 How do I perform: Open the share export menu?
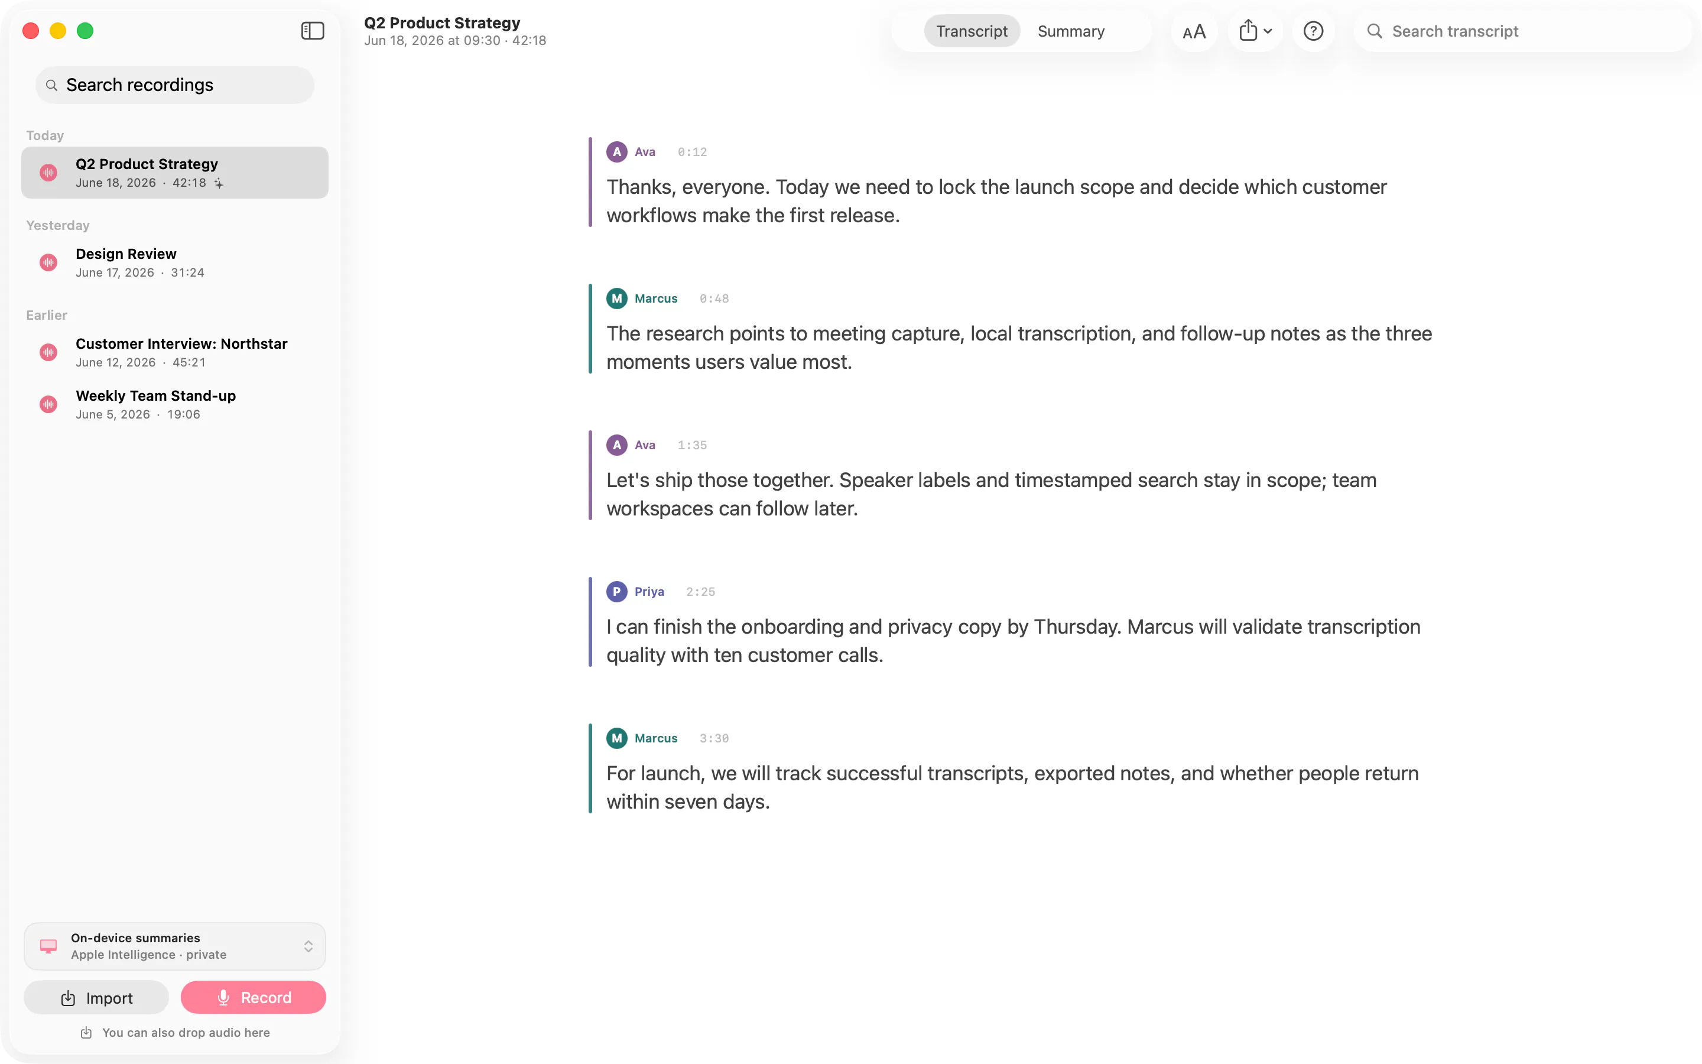click(1255, 31)
